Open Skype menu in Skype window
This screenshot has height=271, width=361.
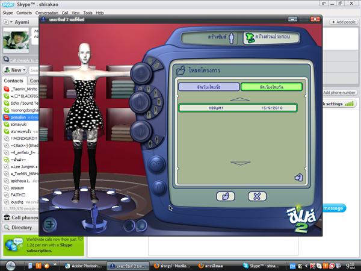tap(8, 13)
